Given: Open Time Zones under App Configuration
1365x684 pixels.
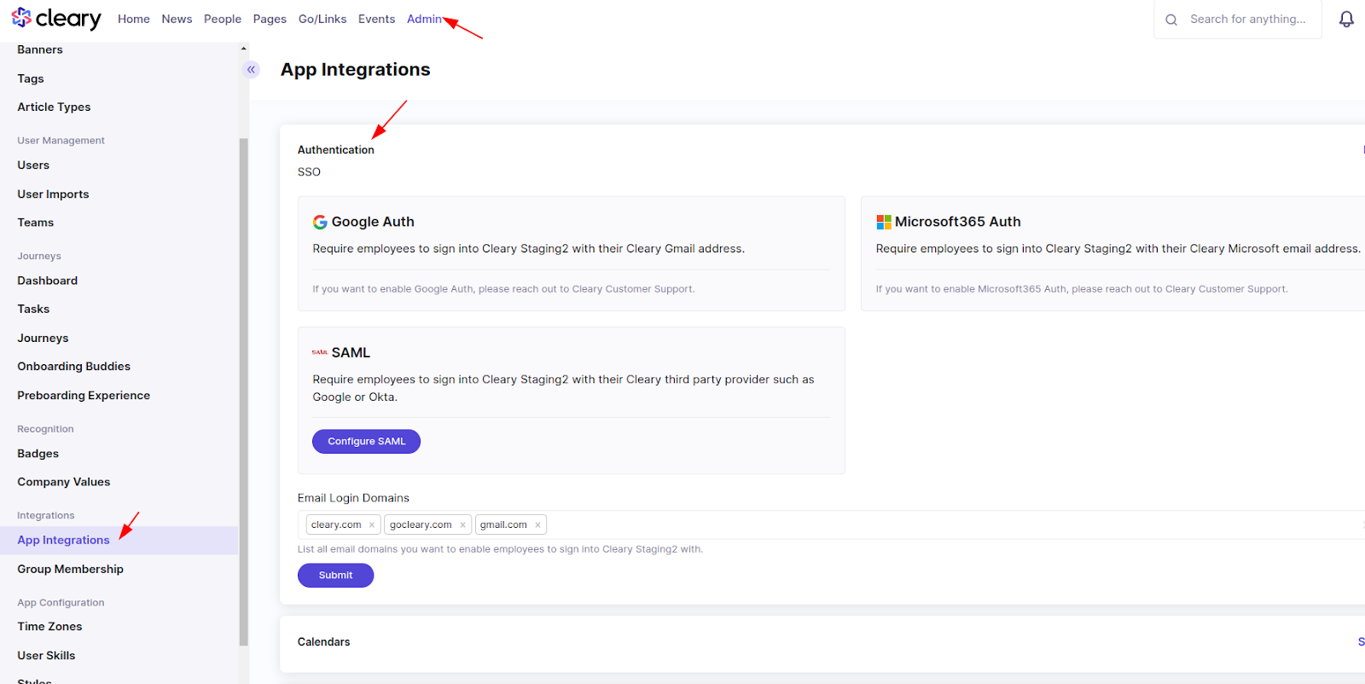Looking at the screenshot, I should [50, 627].
